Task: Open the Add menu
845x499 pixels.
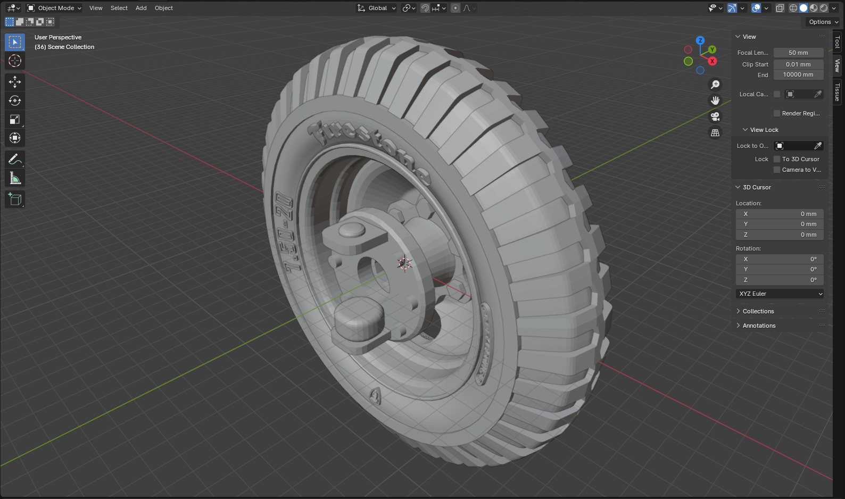Action: pyautogui.click(x=141, y=8)
